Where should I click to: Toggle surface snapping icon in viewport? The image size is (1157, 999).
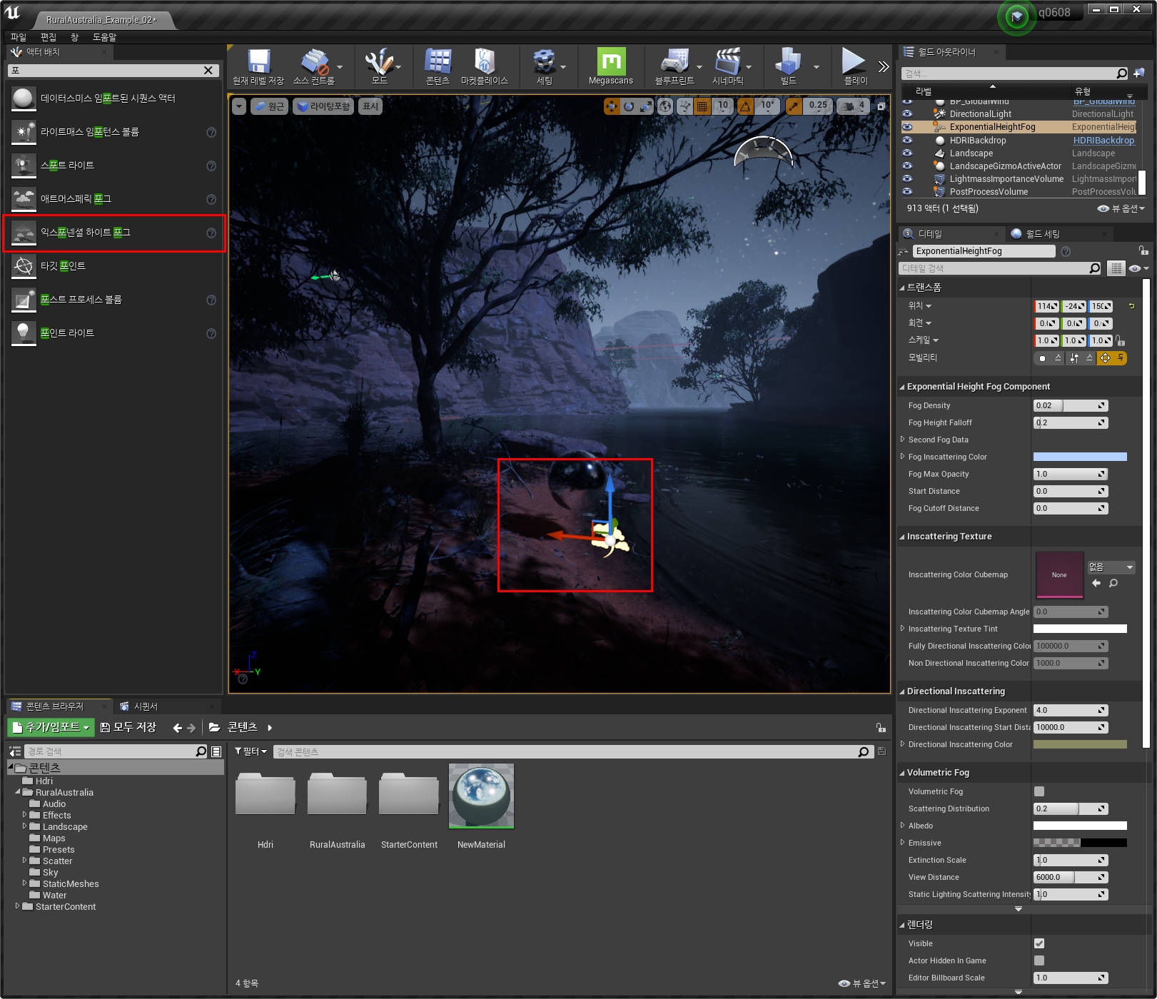click(x=684, y=106)
